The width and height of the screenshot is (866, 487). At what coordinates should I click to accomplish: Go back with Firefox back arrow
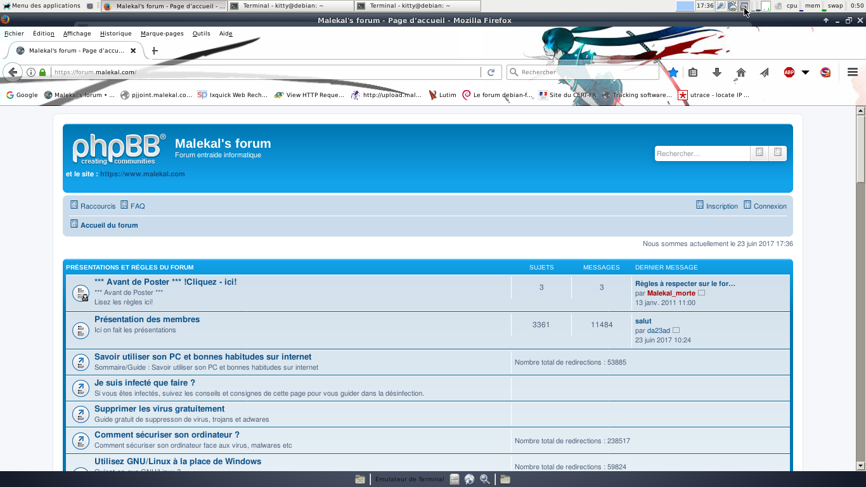coord(13,72)
